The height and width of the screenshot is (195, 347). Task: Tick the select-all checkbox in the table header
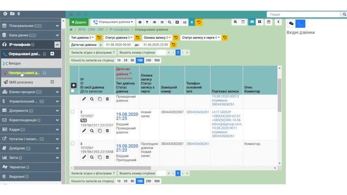72,91
